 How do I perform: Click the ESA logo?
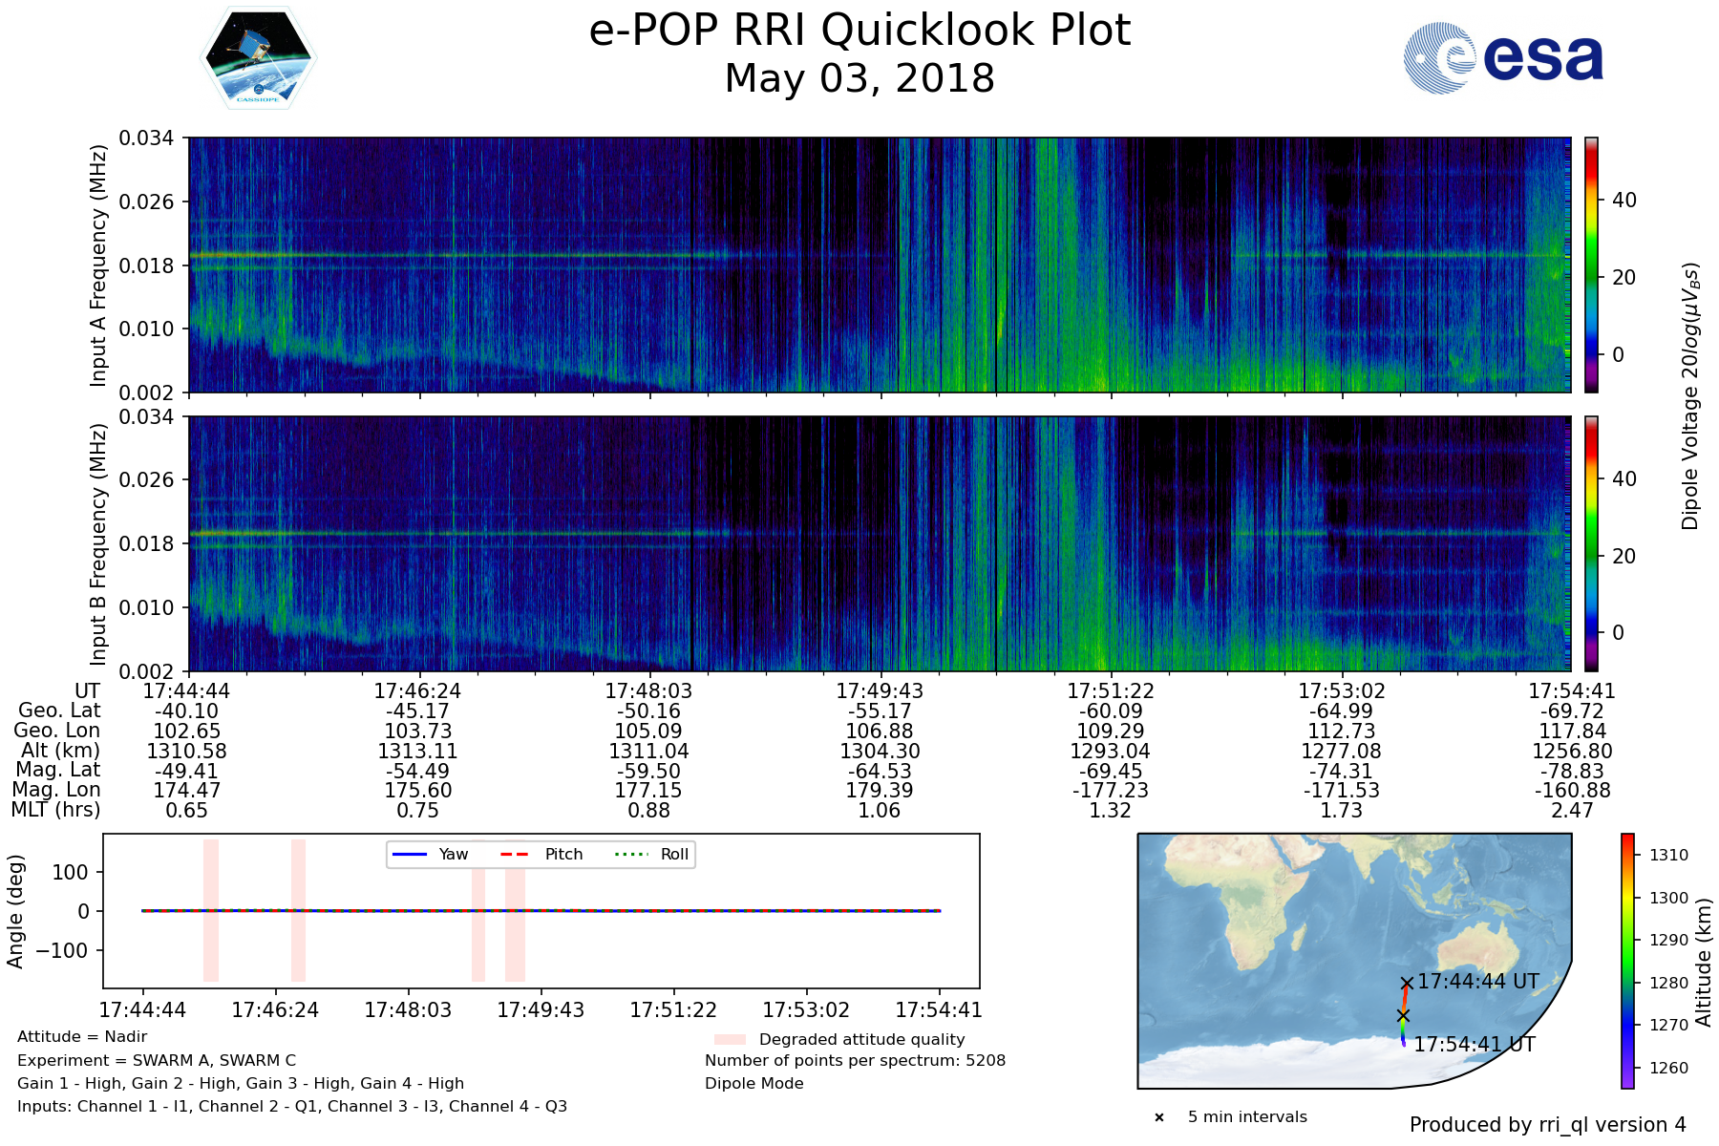(1503, 58)
